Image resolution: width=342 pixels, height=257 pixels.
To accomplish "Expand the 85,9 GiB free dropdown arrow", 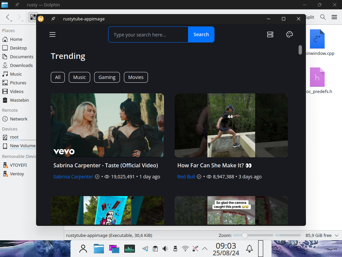I will click(x=337, y=235).
